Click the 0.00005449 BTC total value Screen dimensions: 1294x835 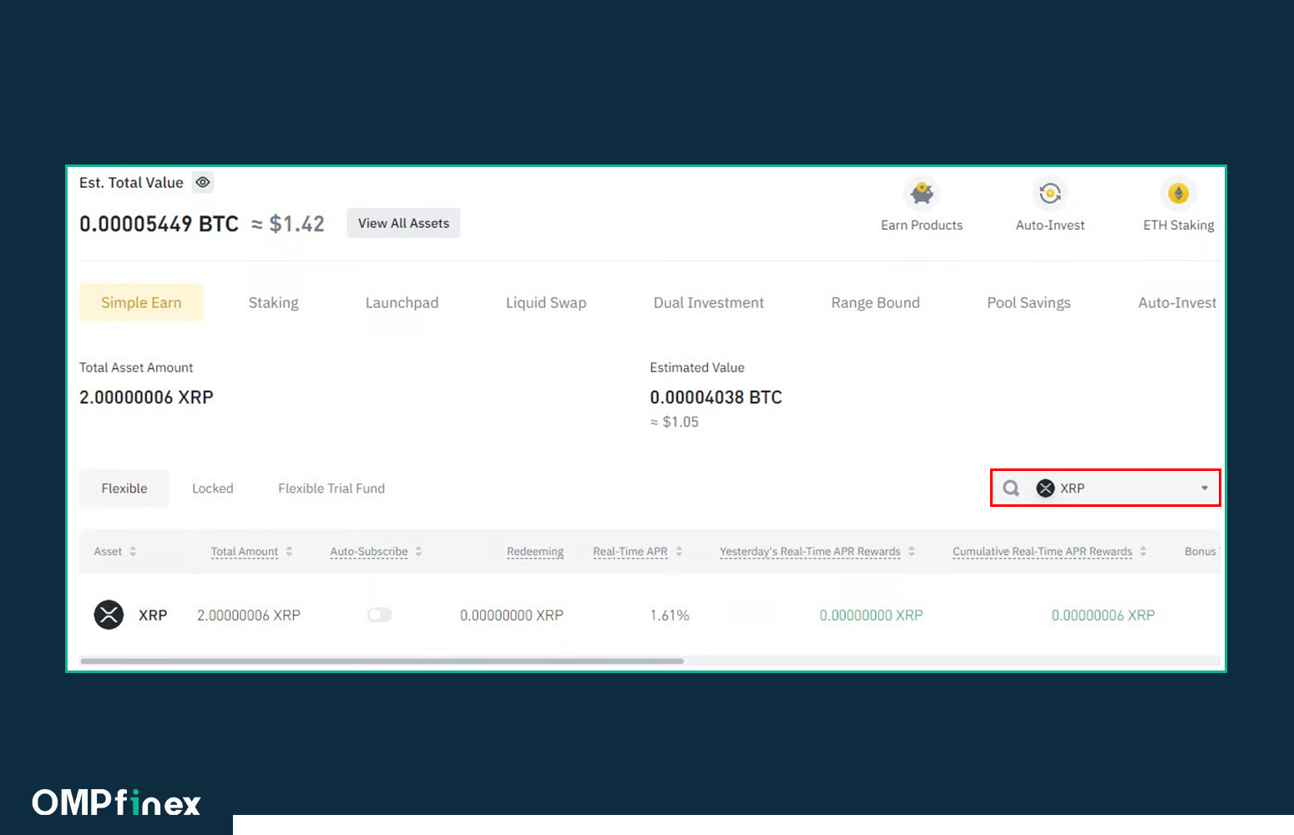click(x=159, y=224)
